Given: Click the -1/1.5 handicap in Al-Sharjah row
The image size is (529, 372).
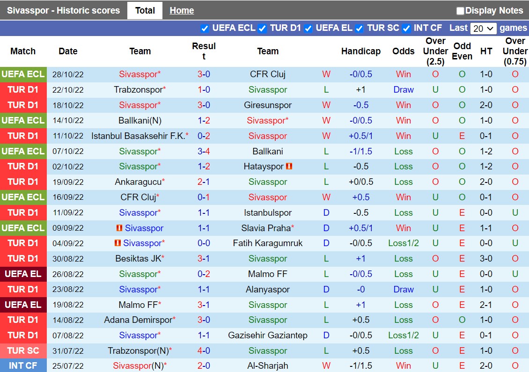Looking at the screenshot, I should (x=360, y=365).
